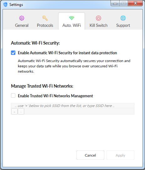Click the Apply button
Image resolution: width=145 pixels, height=170 pixels.
pos(120,155)
